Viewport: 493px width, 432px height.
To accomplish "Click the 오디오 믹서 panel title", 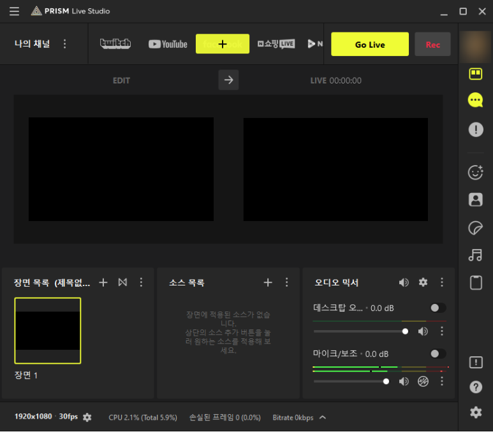I will (x=336, y=283).
